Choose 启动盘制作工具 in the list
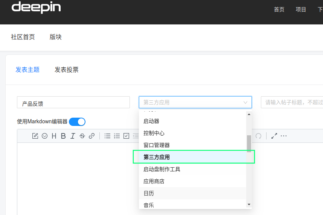This screenshot has height=215, width=323. click(193, 169)
